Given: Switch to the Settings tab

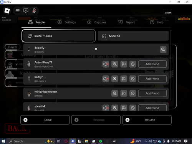Looking at the screenshot, I should point(66,22).
